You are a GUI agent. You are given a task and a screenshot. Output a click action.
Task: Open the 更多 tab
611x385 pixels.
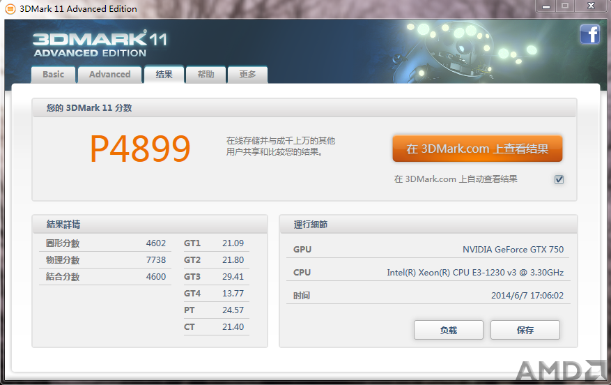[247, 75]
